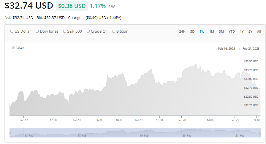The height and width of the screenshot is (144, 266).
Task: Enable the US Dollar comparison checkbox
Action: [12, 31]
